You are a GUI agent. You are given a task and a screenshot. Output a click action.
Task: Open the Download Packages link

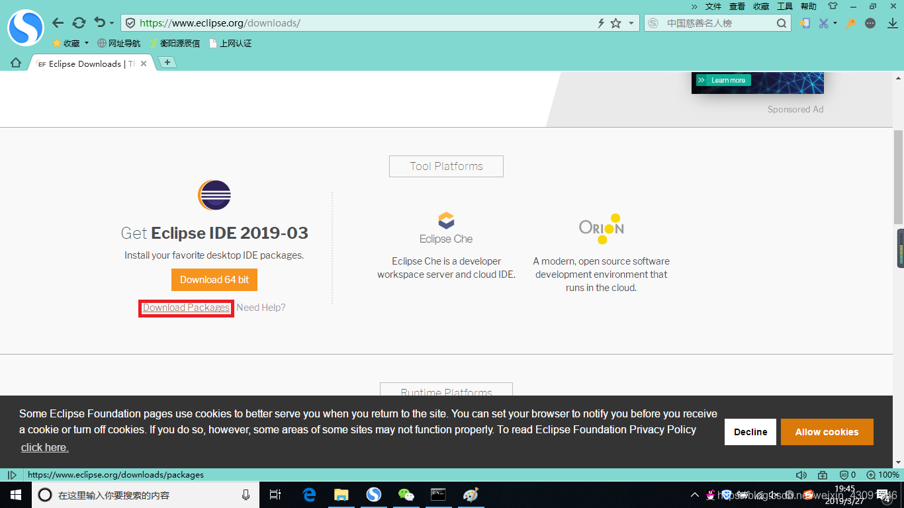187,308
